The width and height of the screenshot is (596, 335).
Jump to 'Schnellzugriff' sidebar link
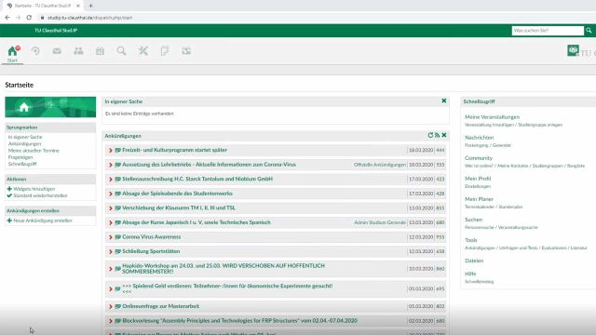click(22, 164)
